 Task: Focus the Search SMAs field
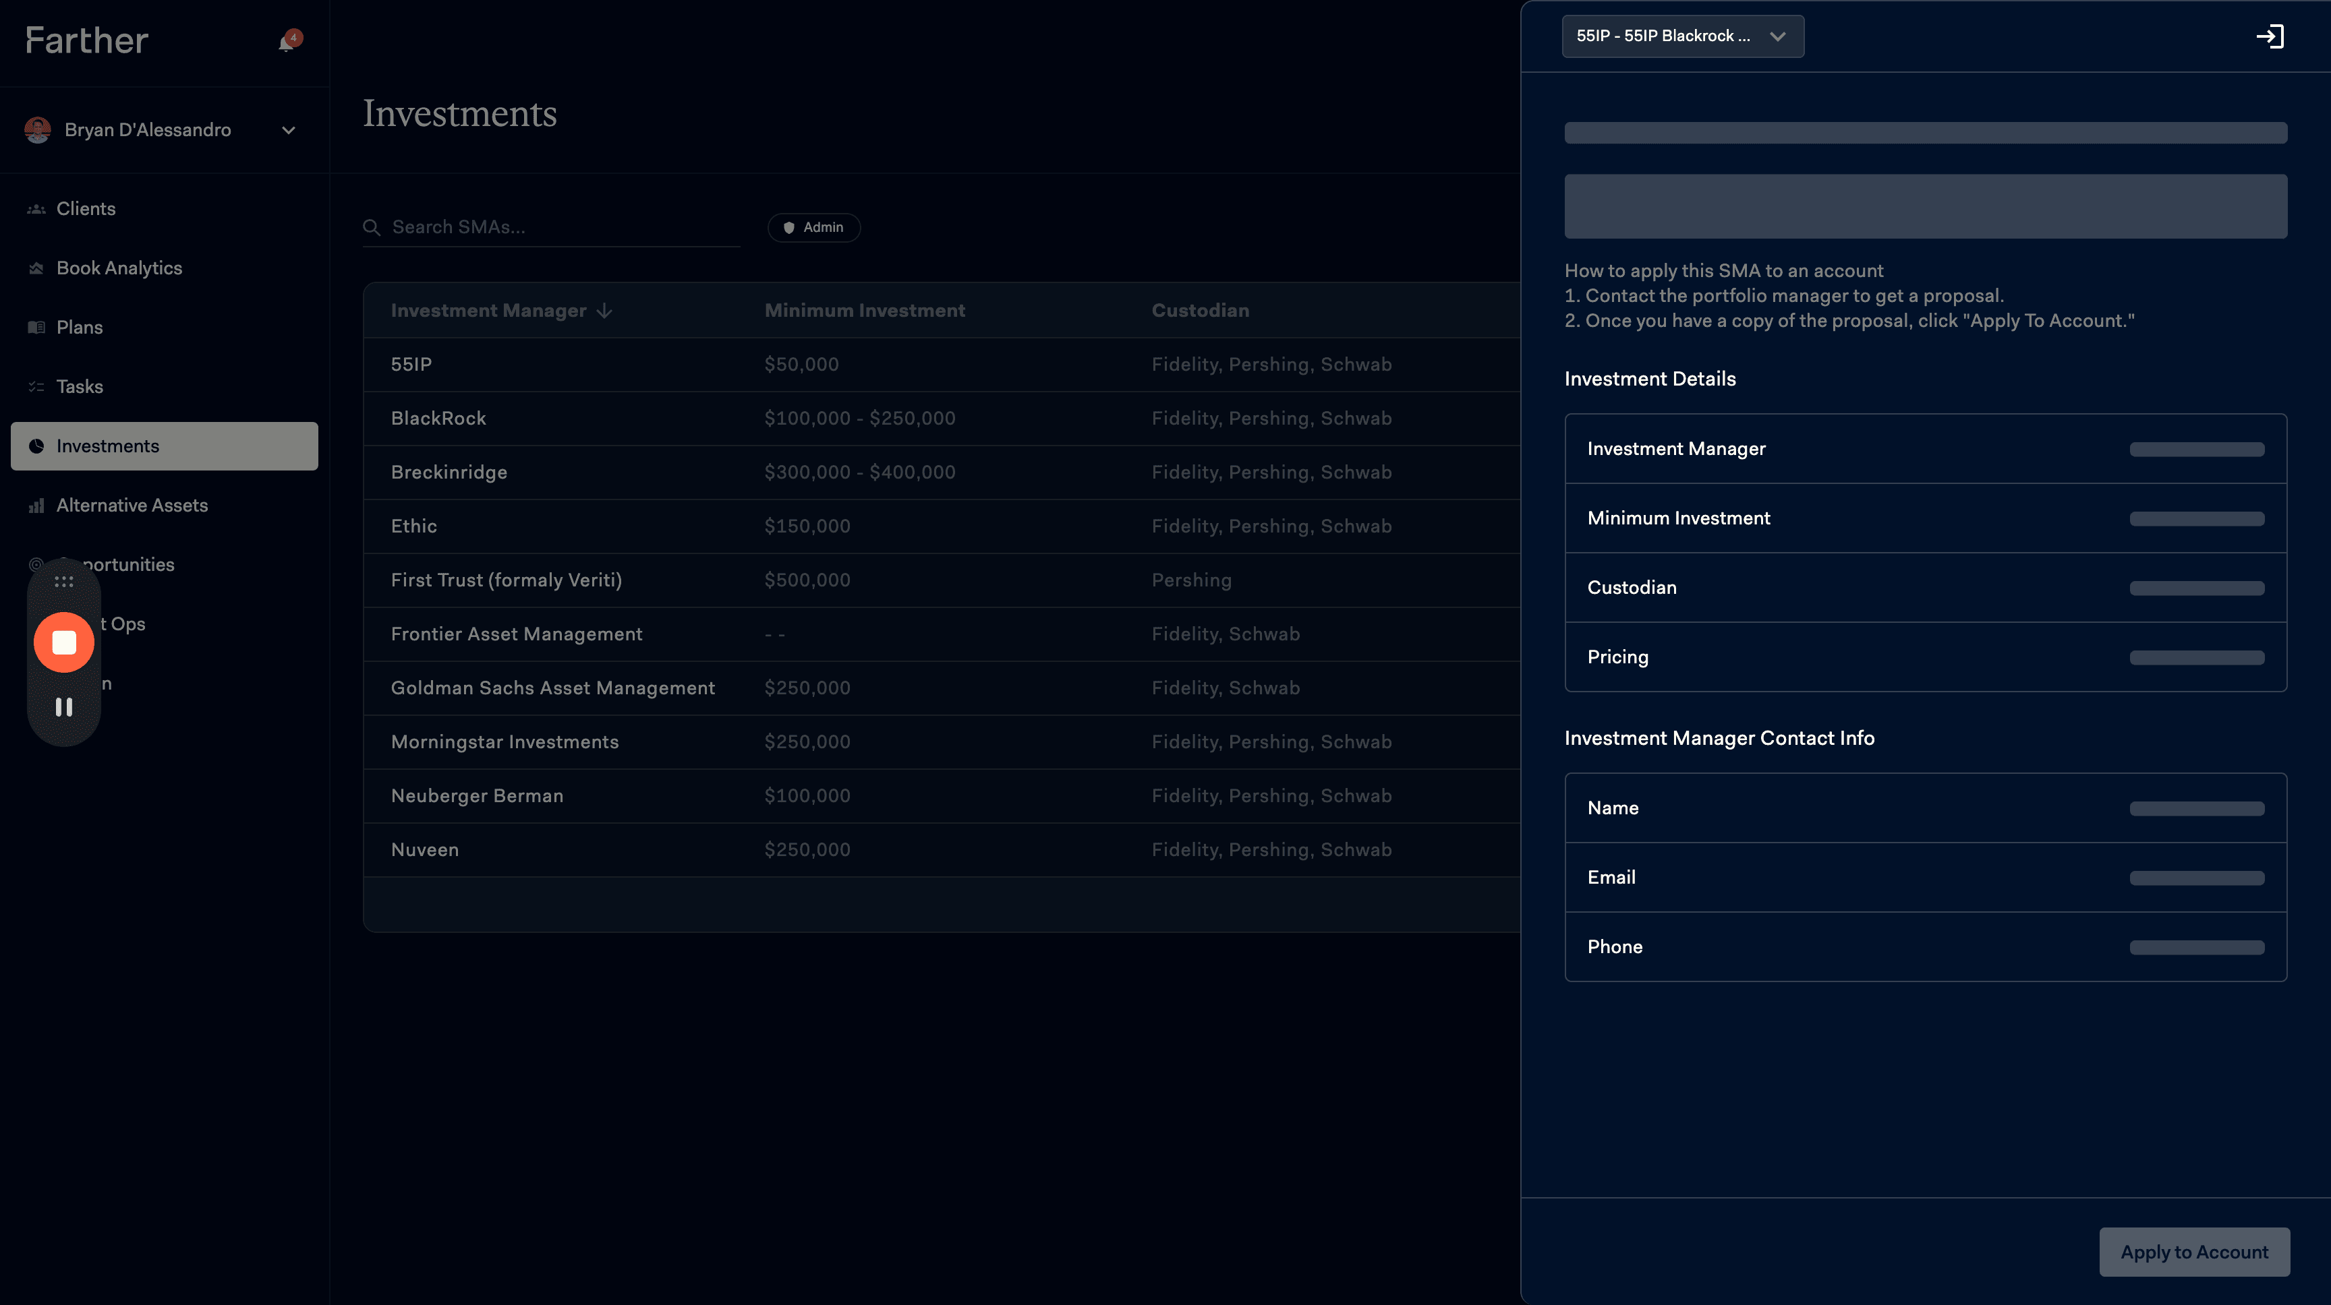tap(552, 227)
